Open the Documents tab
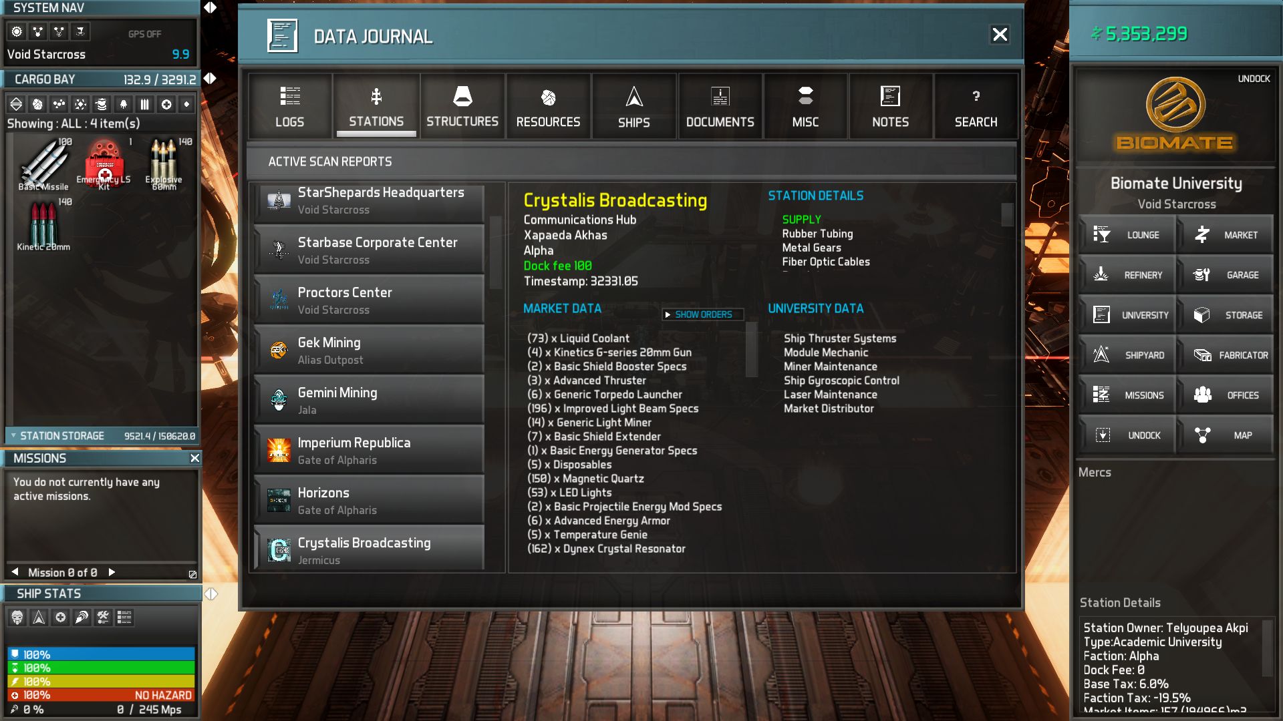The image size is (1283, 721). coord(720,106)
